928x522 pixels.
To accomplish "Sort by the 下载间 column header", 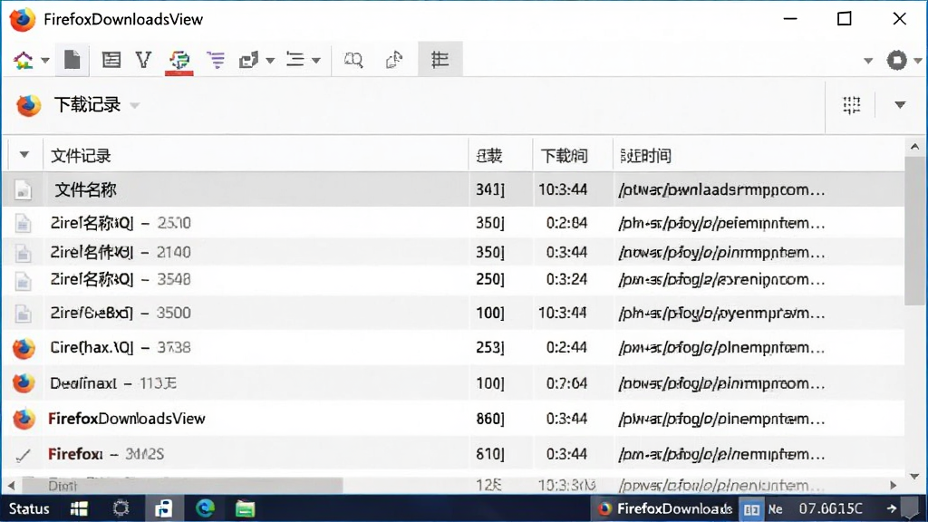I will tap(573, 156).
